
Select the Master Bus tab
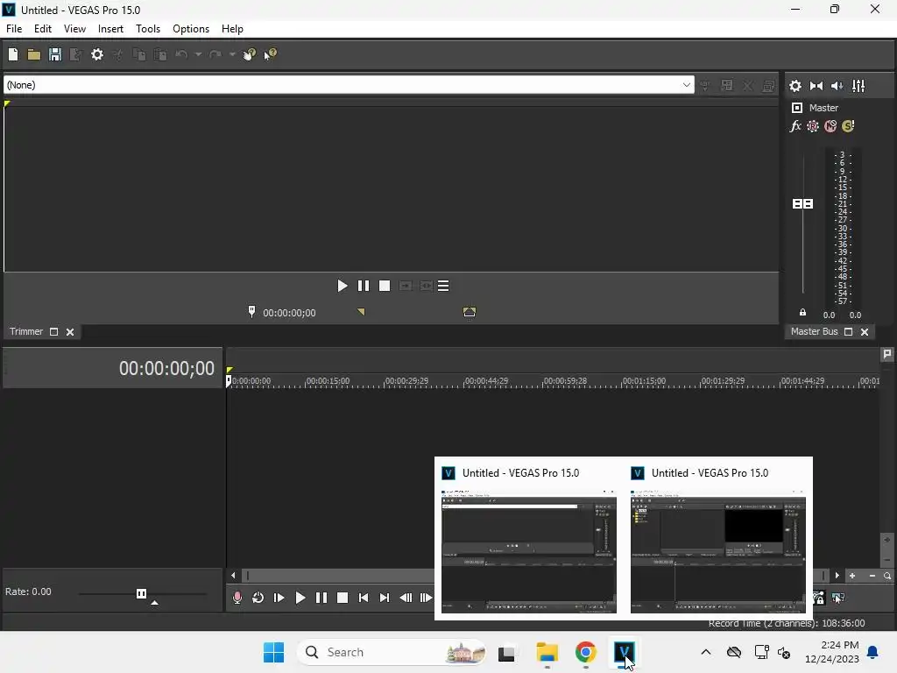[x=814, y=331]
